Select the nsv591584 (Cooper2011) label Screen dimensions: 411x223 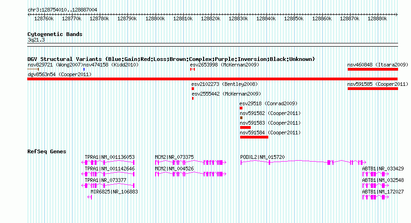[x=270, y=133]
